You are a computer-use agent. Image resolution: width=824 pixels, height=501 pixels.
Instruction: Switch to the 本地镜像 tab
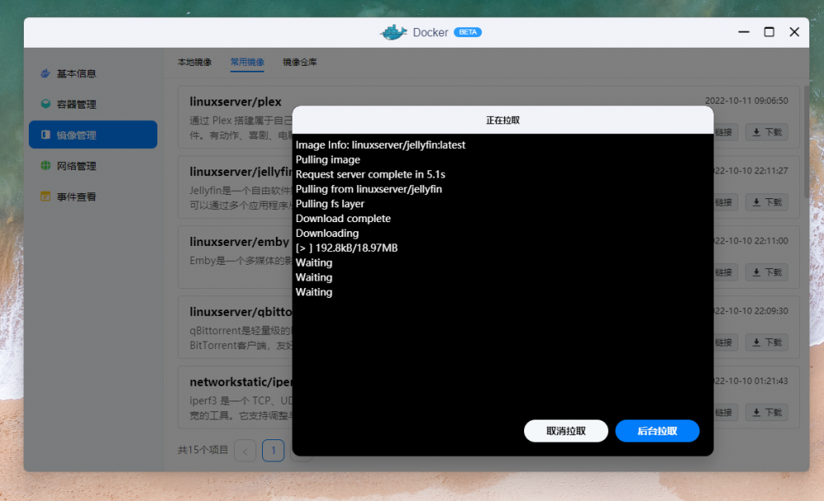click(x=194, y=62)
